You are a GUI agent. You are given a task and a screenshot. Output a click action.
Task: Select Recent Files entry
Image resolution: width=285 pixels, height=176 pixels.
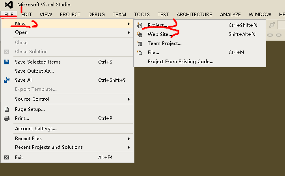coord(67,139)
